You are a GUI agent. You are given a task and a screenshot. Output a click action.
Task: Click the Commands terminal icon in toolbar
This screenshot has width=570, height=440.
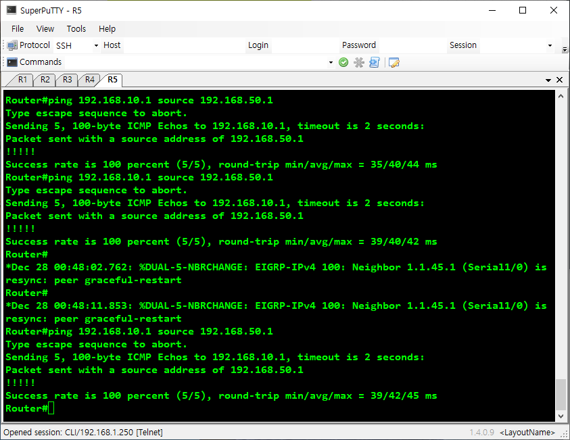pos(12,62)
